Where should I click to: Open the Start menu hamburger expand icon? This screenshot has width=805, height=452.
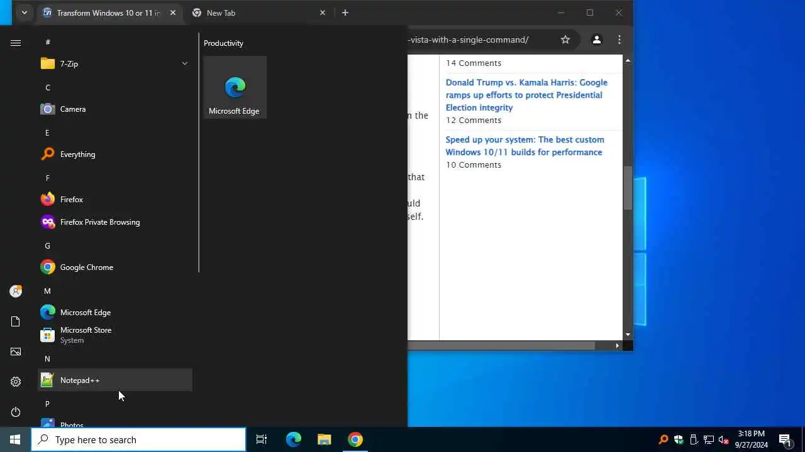16,43
